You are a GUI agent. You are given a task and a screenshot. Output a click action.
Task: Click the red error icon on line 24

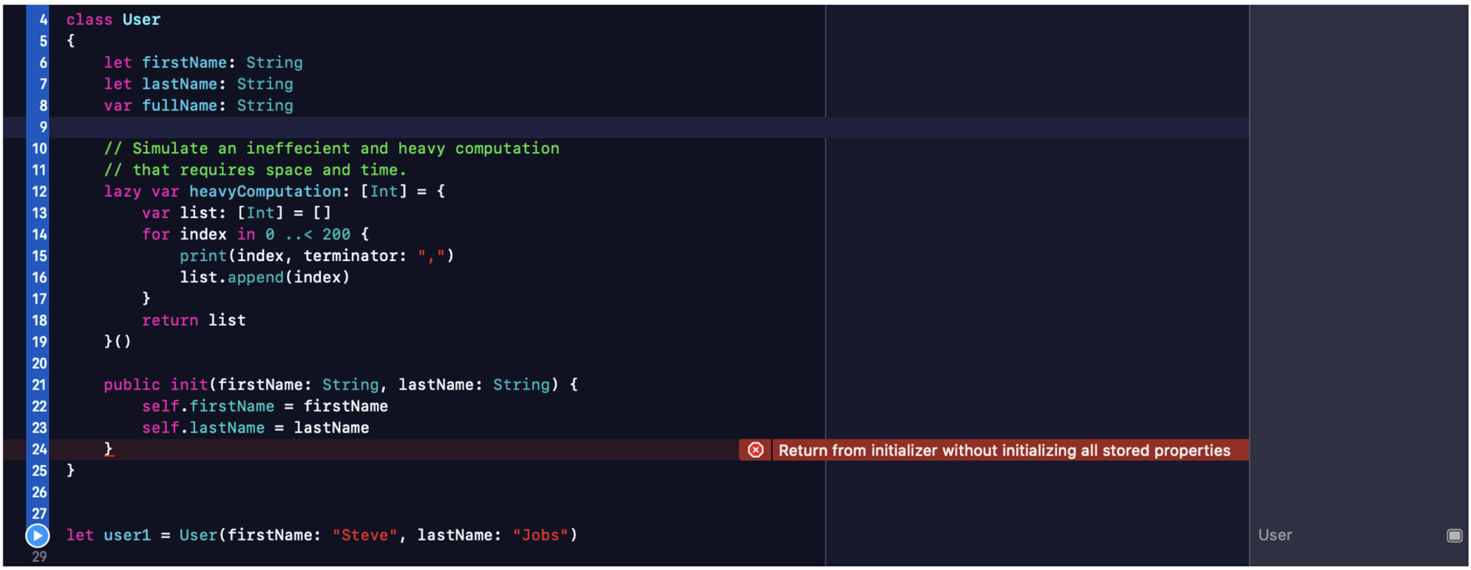pyautogui.click(x=755, y=450)
